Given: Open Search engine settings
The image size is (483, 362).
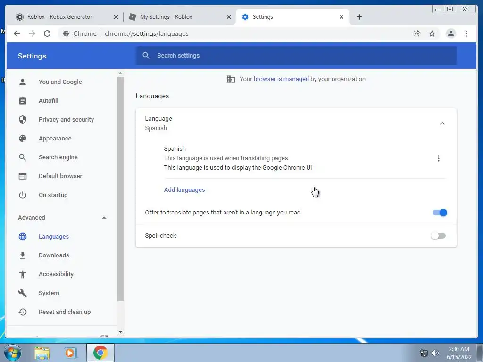Looking at the screenshot, I should (58, 157).
